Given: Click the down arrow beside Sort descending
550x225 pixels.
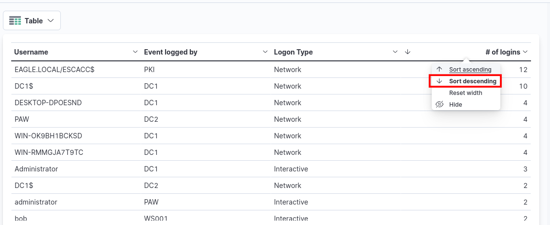Looking at the screenshot, I should click(x=440, y=81).
